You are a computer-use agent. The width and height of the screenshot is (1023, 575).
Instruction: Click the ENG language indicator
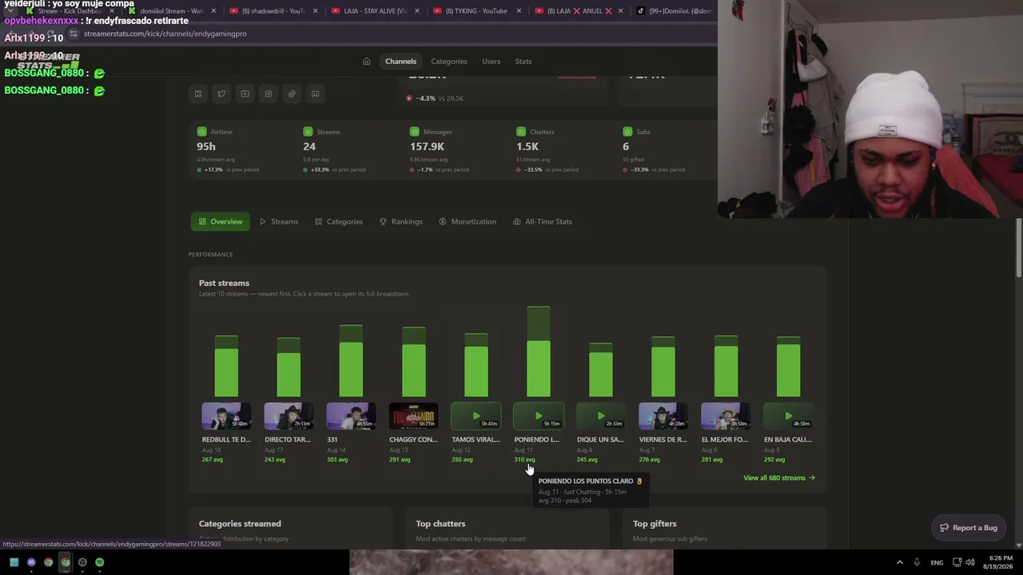[x=937, y=562]
